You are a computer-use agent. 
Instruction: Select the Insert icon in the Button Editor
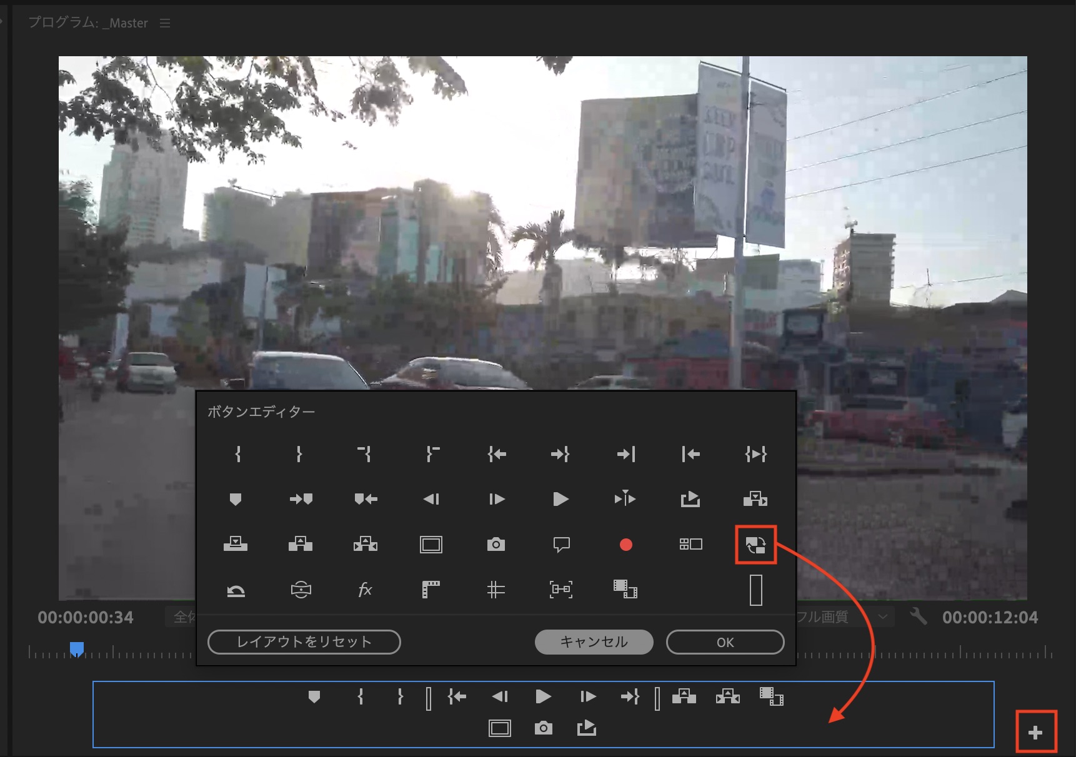(755, 498)
